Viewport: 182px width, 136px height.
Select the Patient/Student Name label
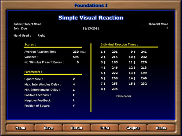point(27,24)
